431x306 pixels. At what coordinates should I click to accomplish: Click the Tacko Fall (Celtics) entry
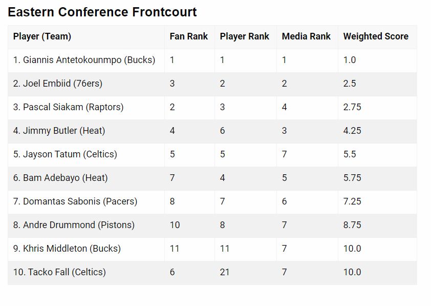coord(59,273)
